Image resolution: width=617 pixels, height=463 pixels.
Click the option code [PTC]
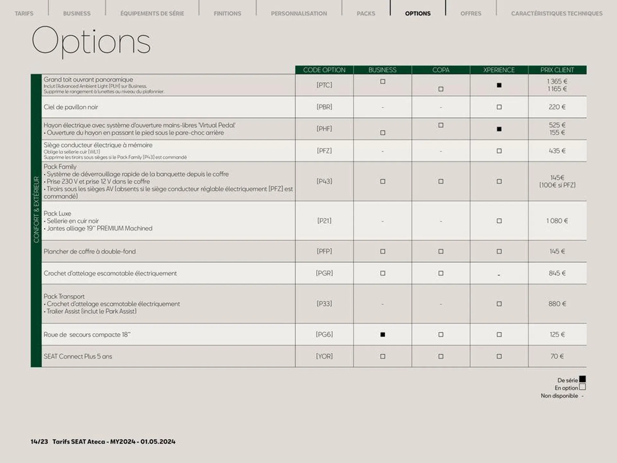pyautogui.click(x=325, y=85)
